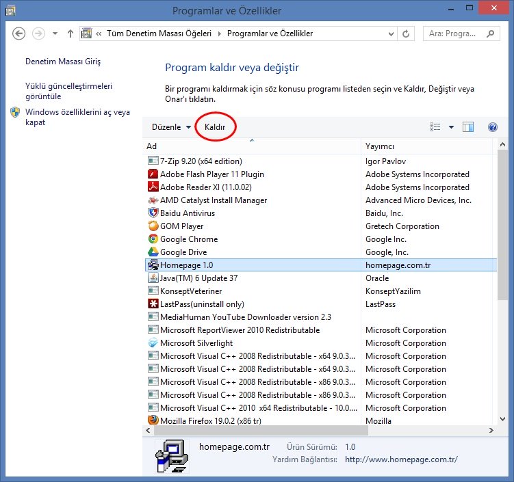This screenshot has height=482, width=514.
Task: Expand the address bar history dropdown
Action: tap(391, 34)
